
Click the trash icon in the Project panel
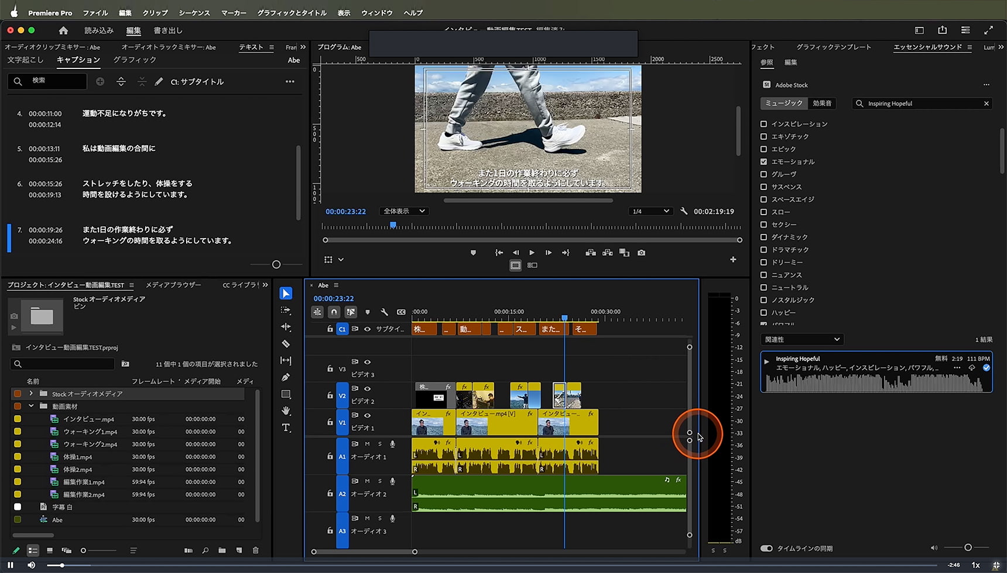(x=255, y=550)
